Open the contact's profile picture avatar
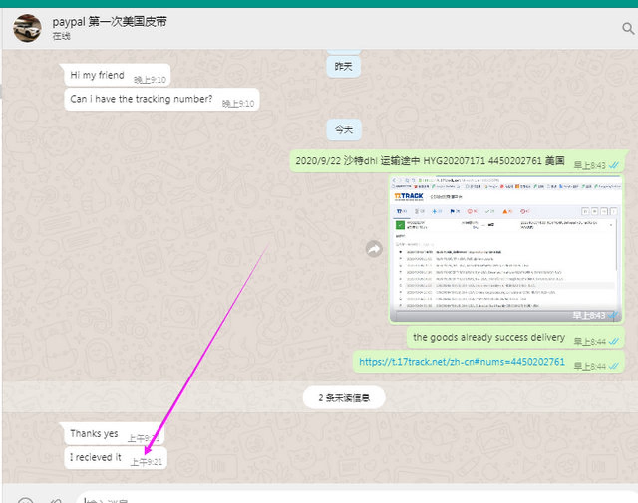This screenshot has height=503, width=638. tap(27, 28)
